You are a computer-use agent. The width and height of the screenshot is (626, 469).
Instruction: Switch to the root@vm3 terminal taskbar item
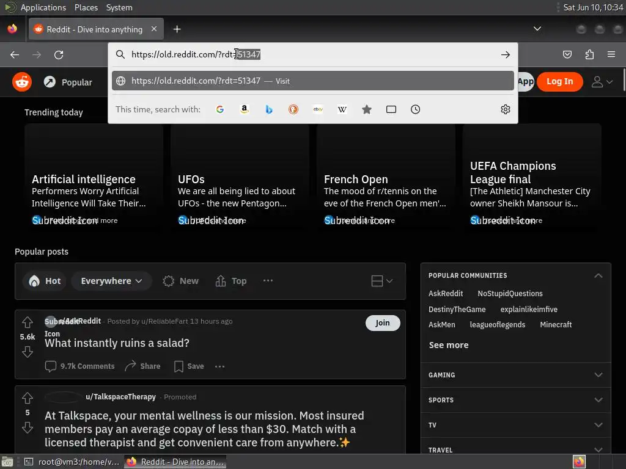click(72, 462)
